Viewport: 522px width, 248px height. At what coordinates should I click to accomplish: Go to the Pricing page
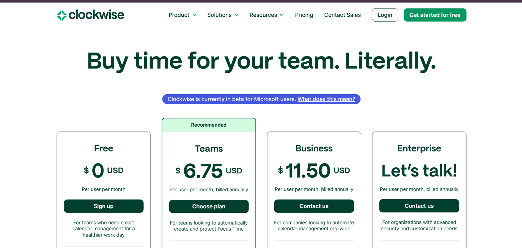pyautogui.click(x=304, y=15)
